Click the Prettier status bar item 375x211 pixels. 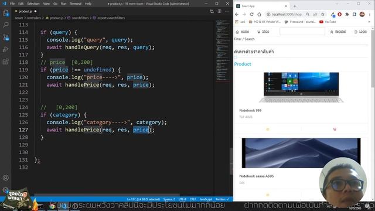(222, 199)
